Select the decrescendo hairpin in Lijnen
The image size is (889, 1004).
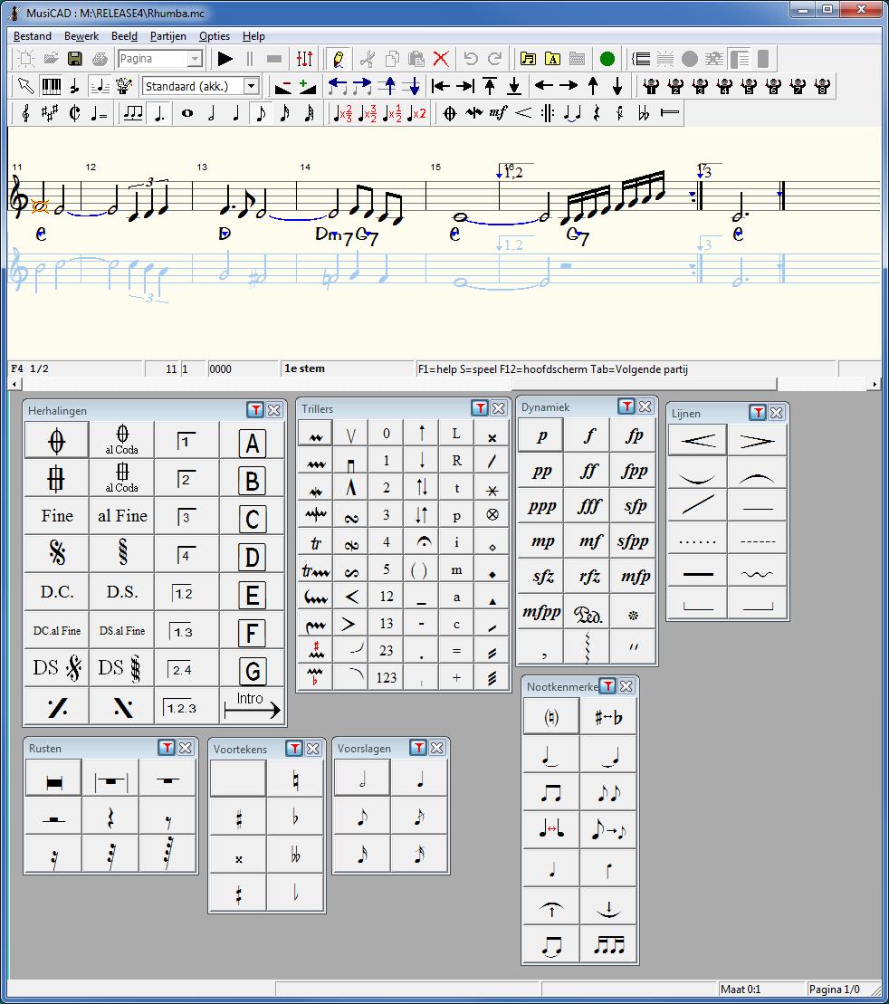757,441
